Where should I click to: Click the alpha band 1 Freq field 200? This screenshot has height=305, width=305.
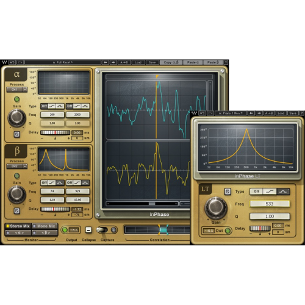52,115
